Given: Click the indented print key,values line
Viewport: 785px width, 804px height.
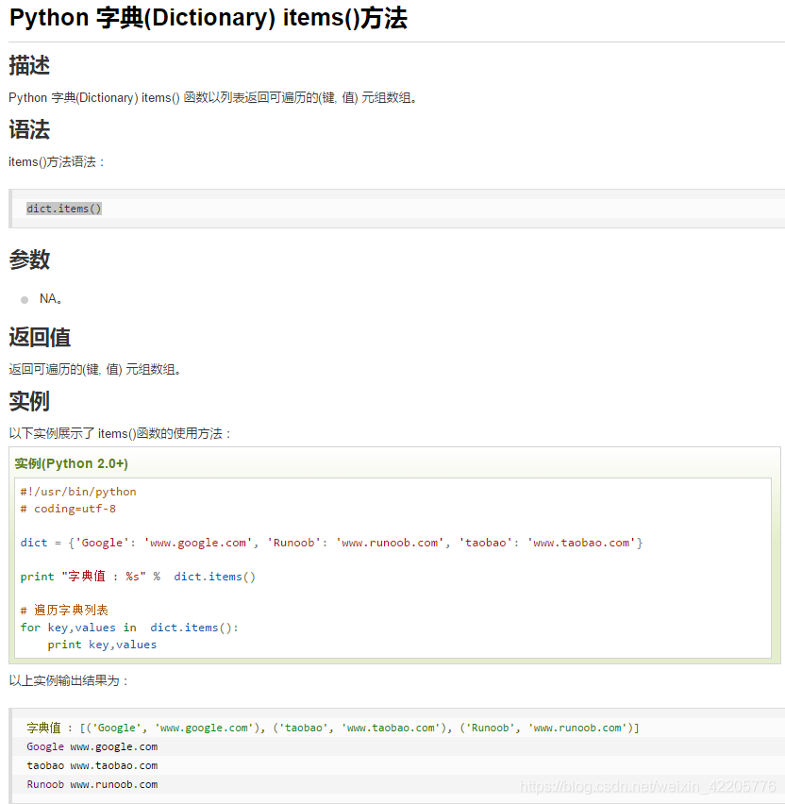Looking at the screenshot, I should 102,645.
